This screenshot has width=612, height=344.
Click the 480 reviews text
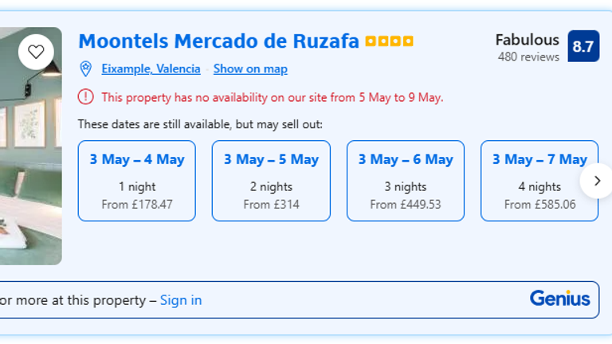pyautogui.click(x=528, y=57)
